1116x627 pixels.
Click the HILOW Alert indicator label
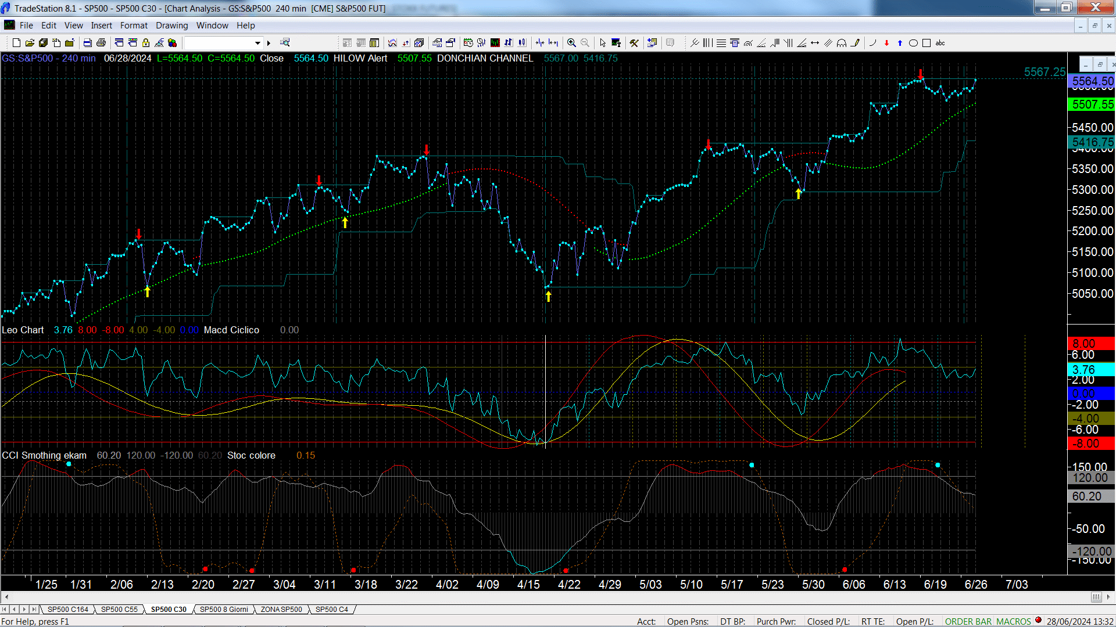[x=360, y=58]
